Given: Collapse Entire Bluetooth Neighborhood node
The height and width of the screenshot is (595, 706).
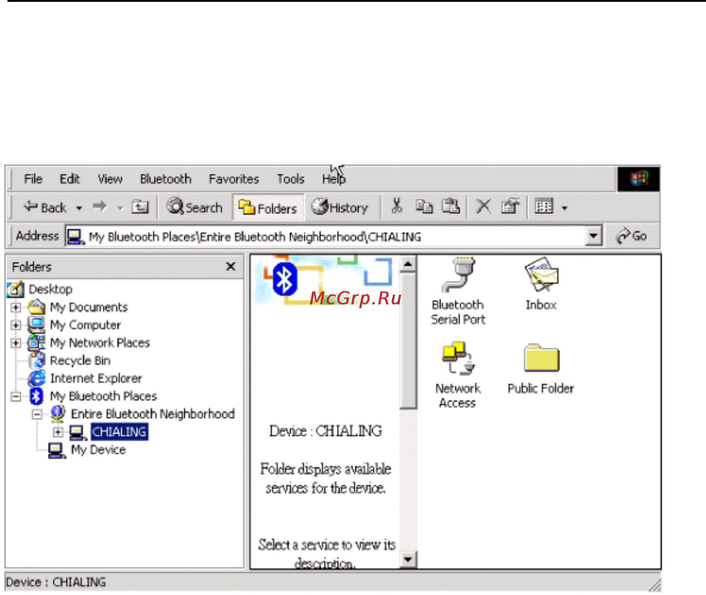Looking at the screenshot, I should click(37, 414).
